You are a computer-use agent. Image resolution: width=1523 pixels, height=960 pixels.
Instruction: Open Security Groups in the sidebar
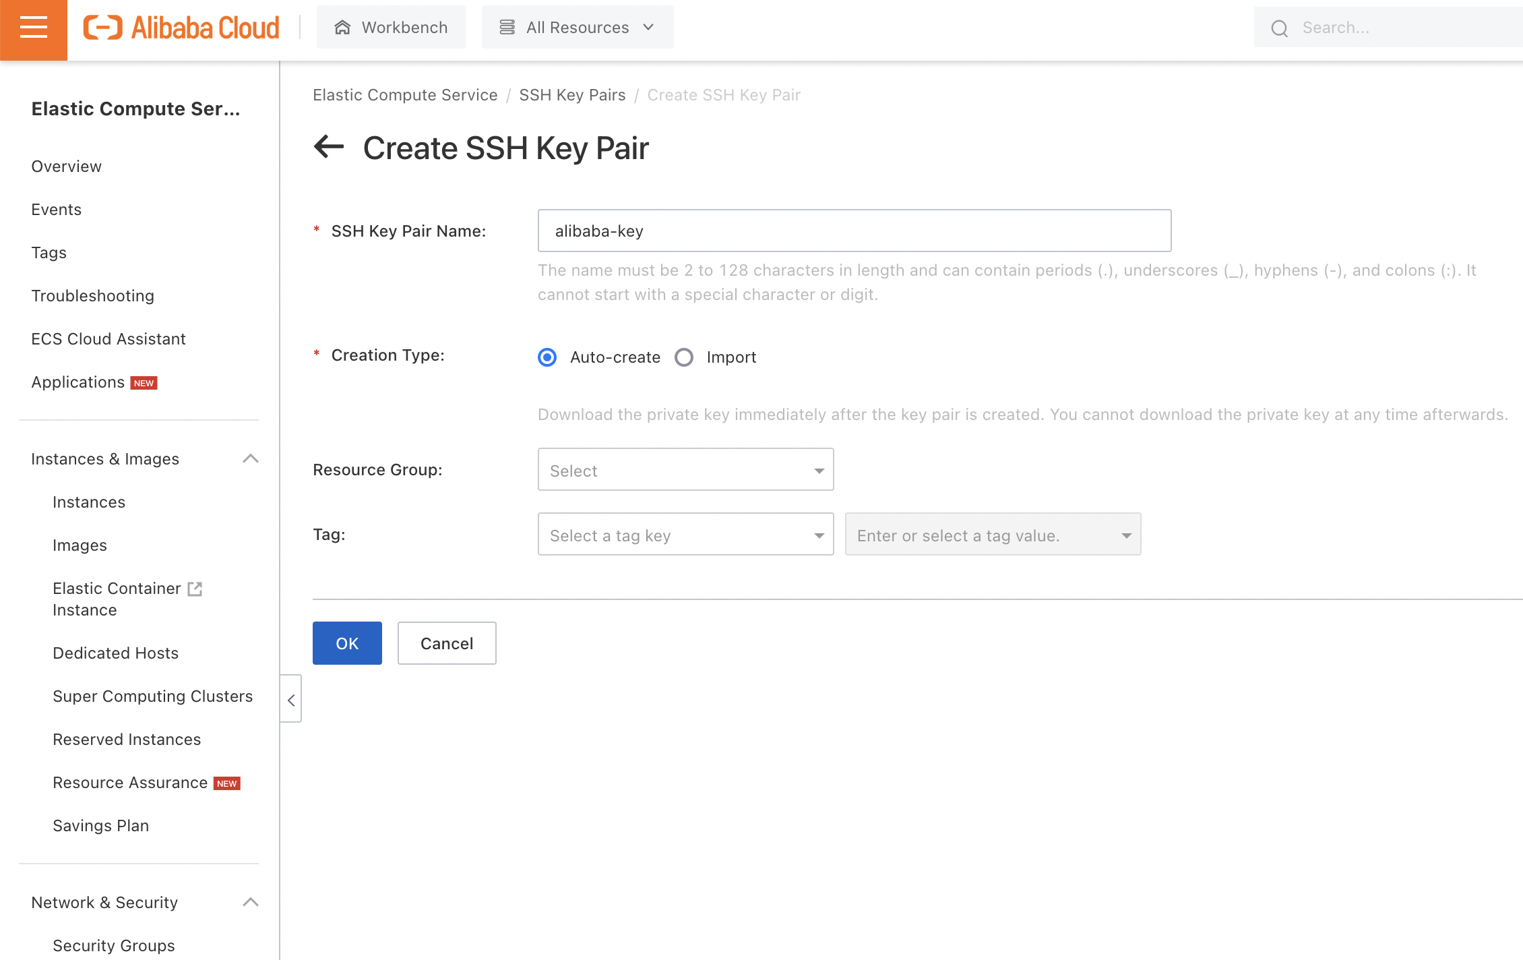coord(113,946)
